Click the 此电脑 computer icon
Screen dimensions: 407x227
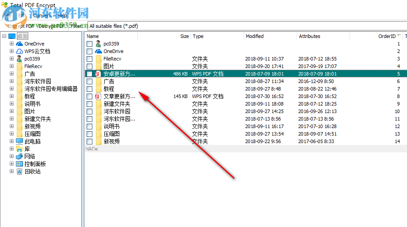click(19, 141)
